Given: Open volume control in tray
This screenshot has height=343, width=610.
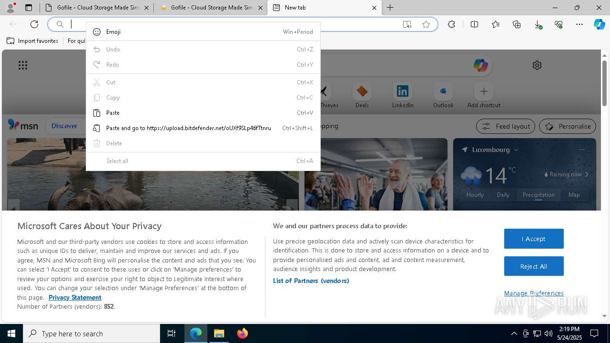Looking at the screenshot, I should (x=549, y=333).
